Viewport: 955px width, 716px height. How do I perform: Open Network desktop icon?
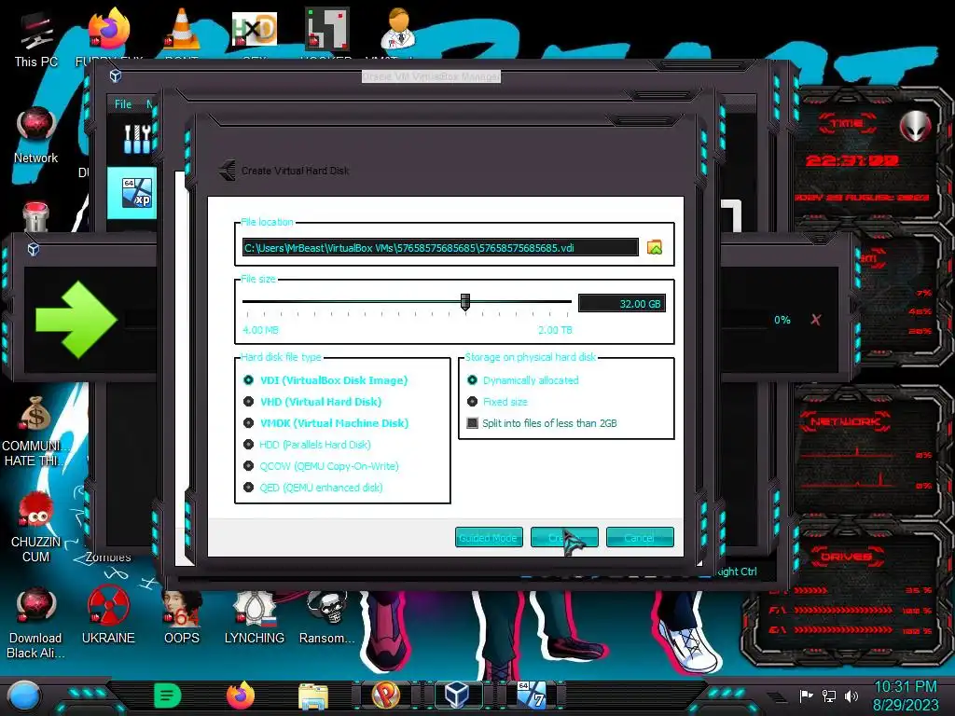click(36, 135)
